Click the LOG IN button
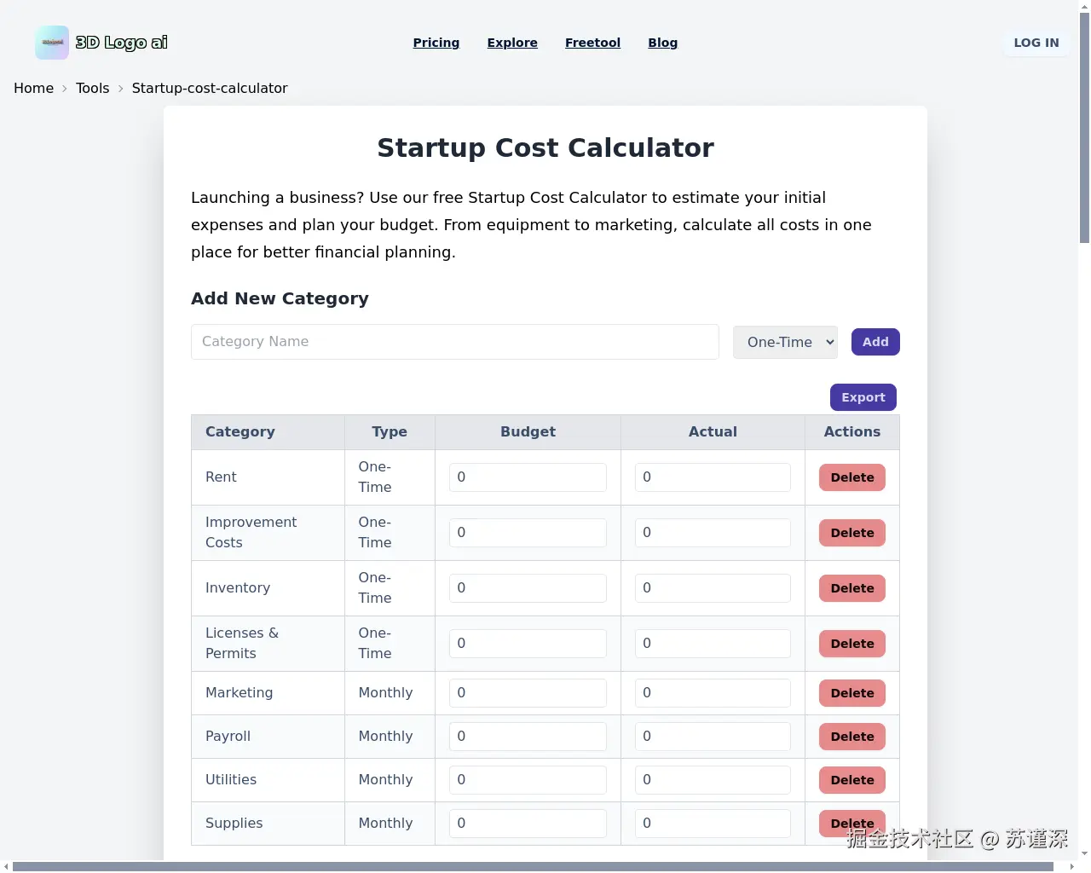 [x=1036, y=43]
